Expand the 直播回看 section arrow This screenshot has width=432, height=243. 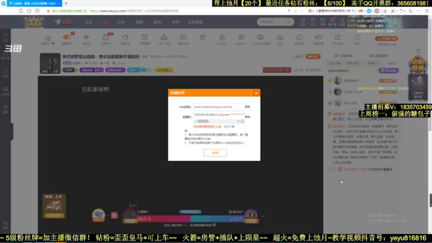click(389, 56)
